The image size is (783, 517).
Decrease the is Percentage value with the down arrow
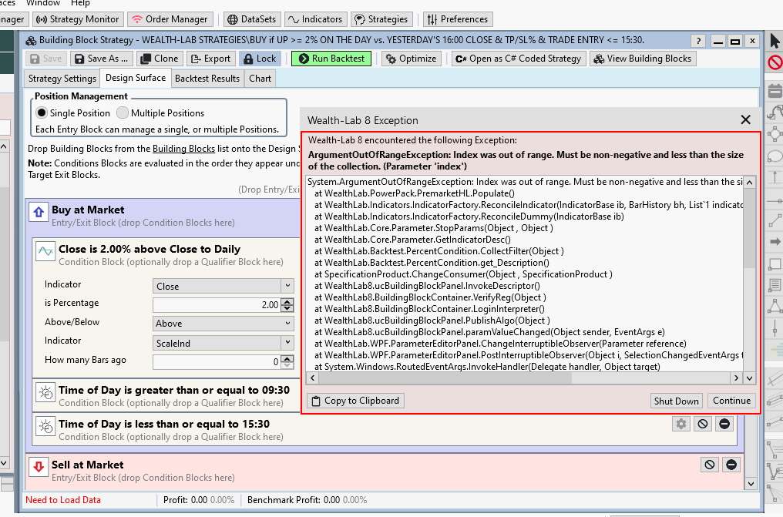287,308
